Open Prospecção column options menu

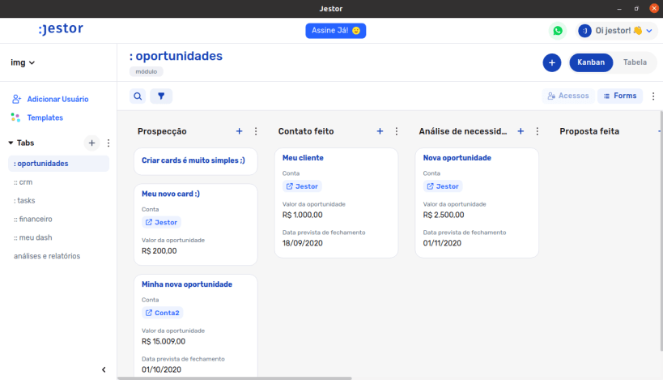256,131
